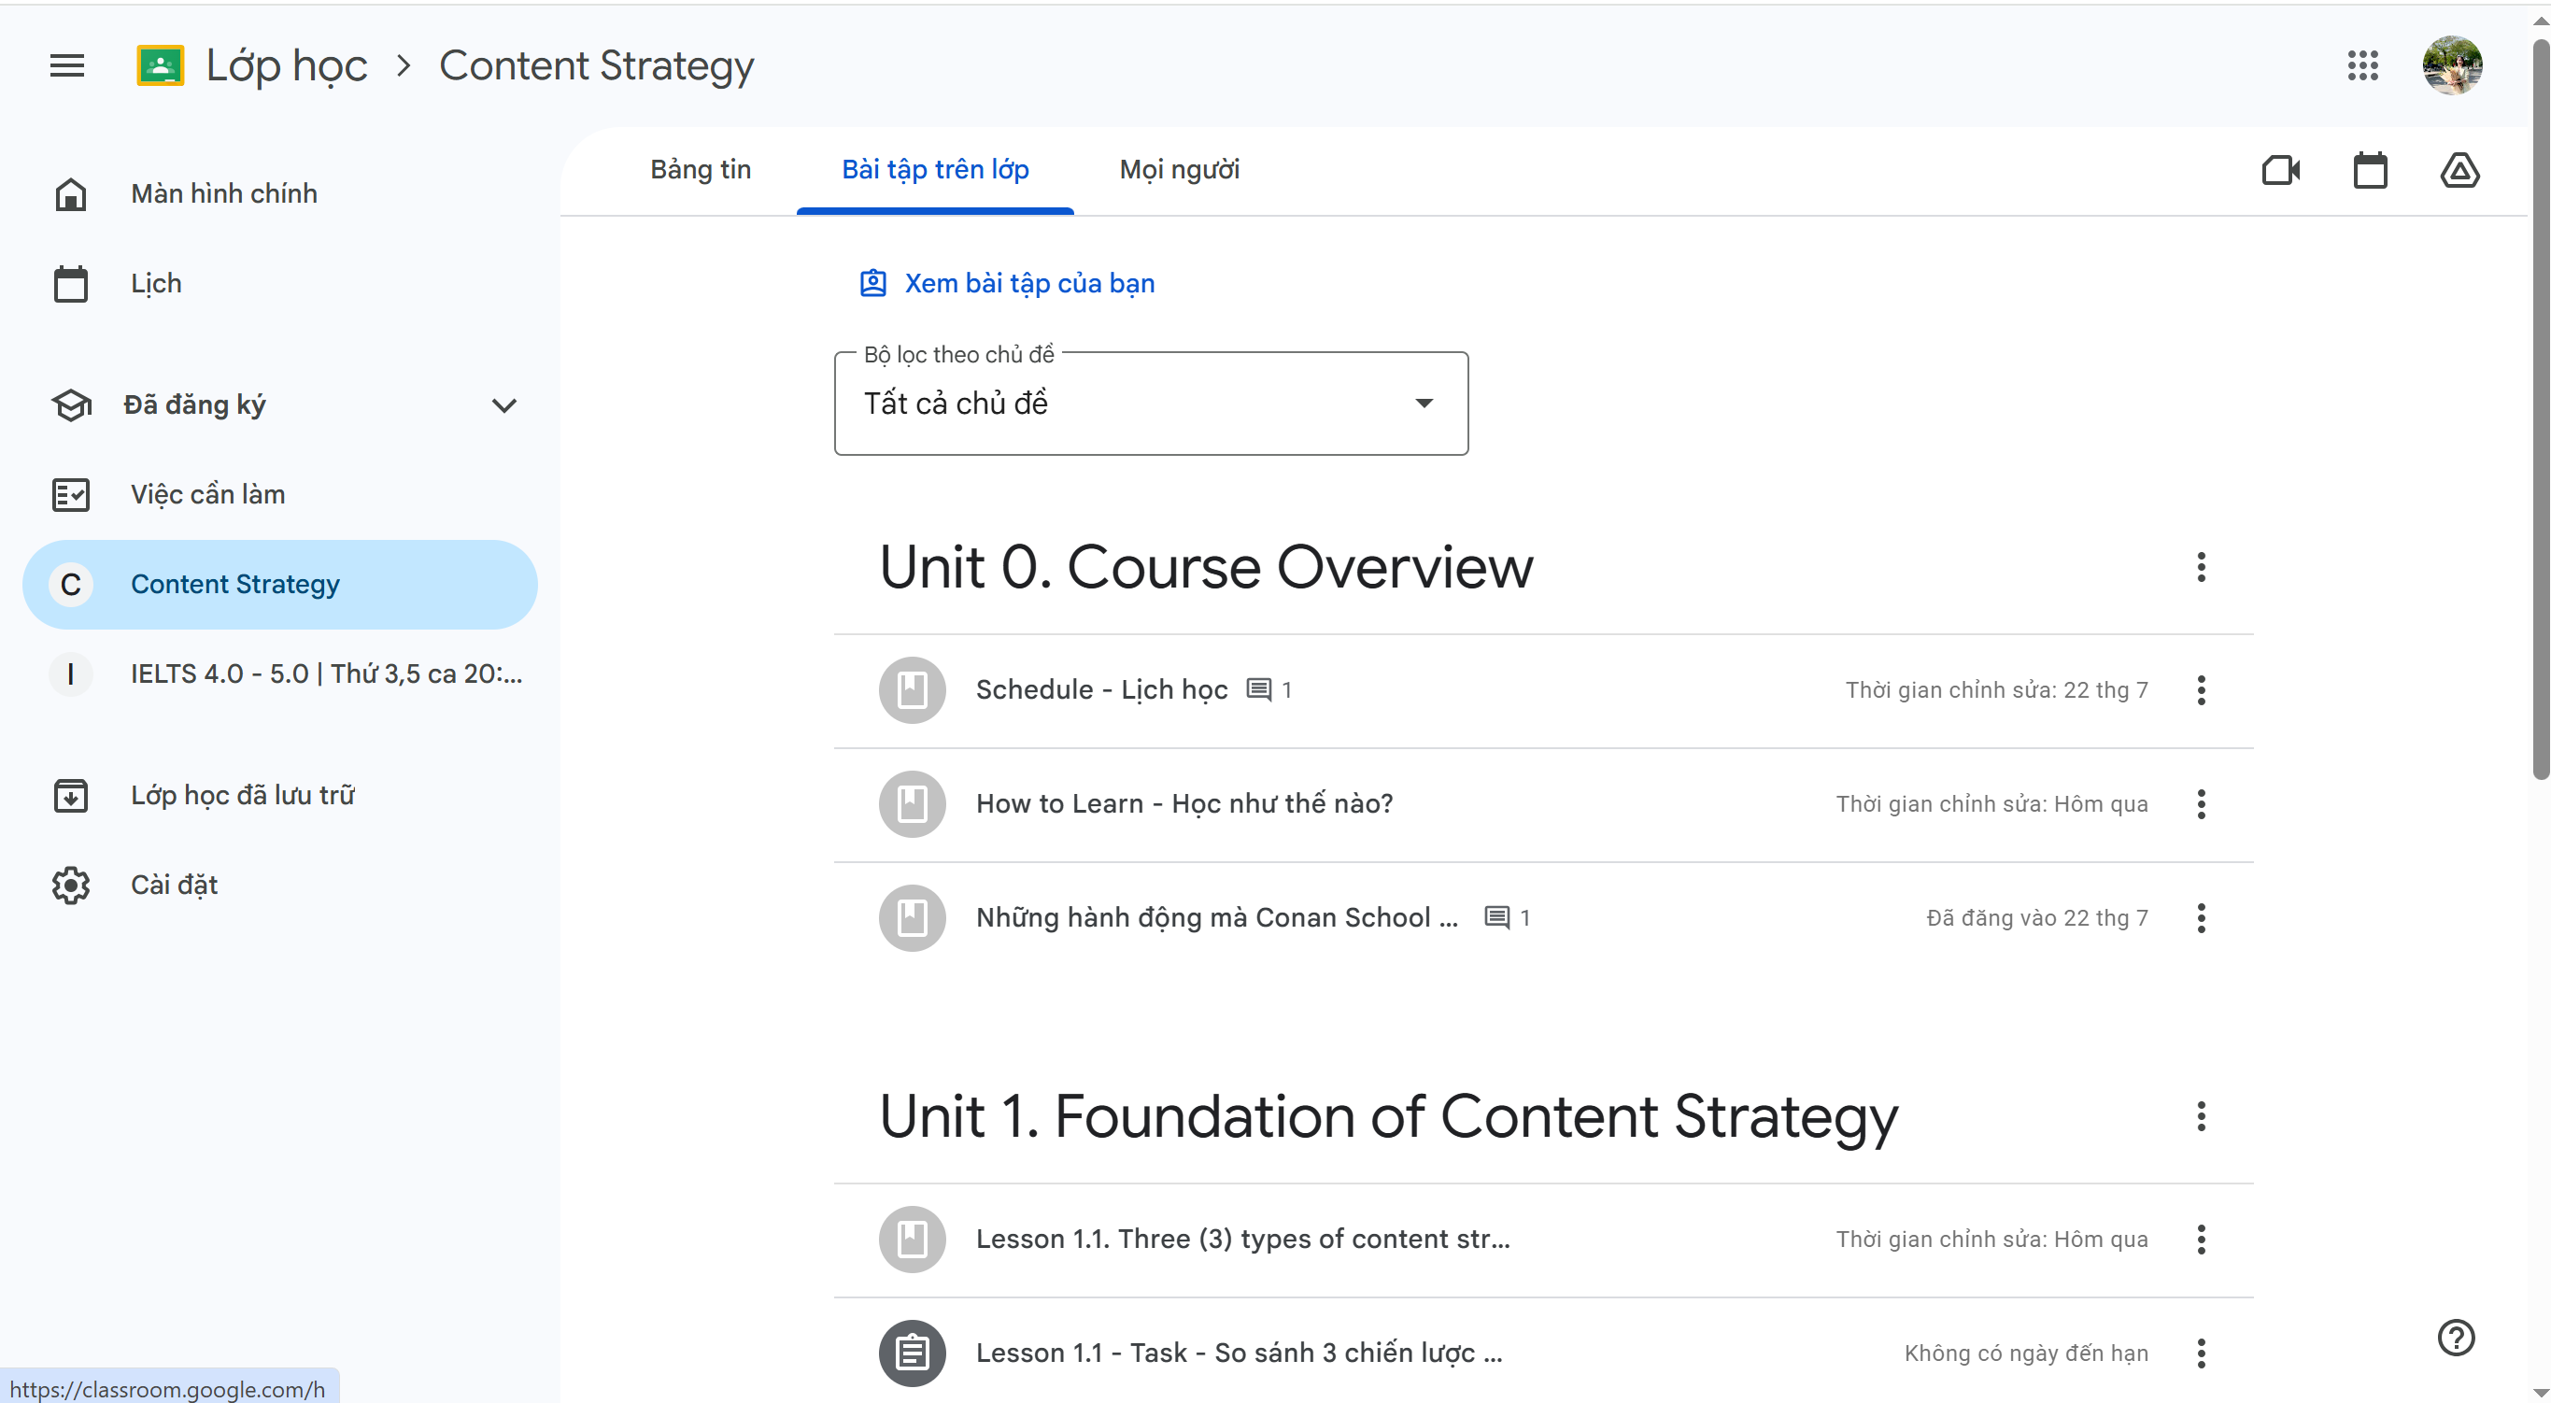Open the Cài đặt settings gear
Image resolution: width=2551 pixels, height=1403 pixels.
(71, 886)
